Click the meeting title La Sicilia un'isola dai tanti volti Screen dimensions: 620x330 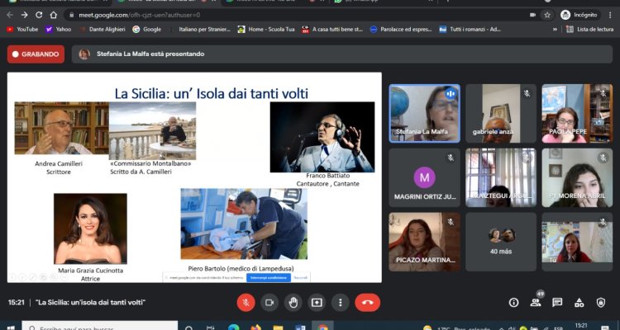(91, 303)
